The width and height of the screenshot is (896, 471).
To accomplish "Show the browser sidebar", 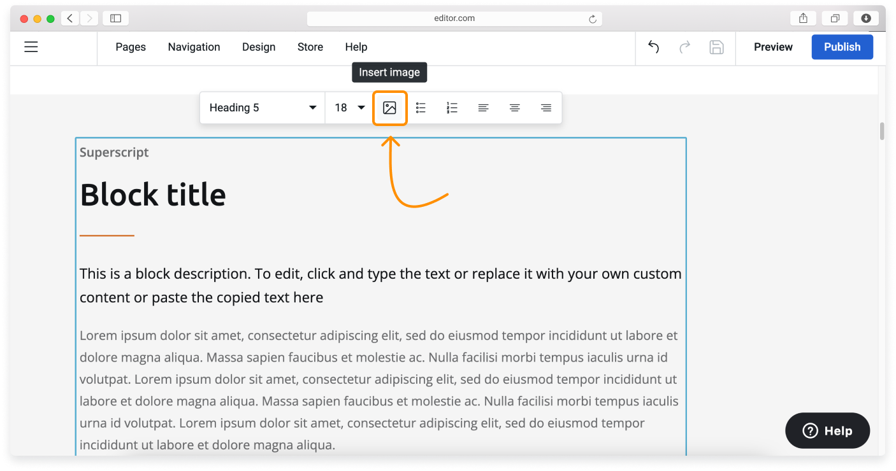I will (x=115, y=18).
